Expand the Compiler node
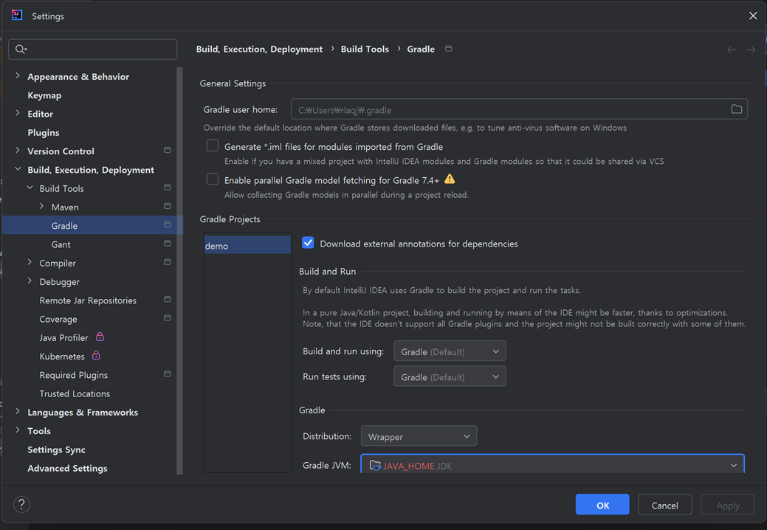This screenshot has height=530, width=767. pyautogui.click(x=30, y=262)
